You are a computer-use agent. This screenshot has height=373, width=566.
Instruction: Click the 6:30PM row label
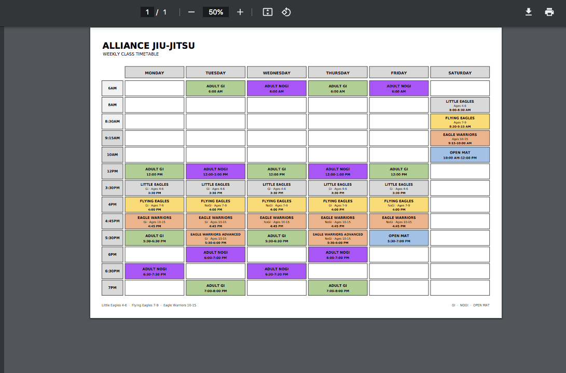click(x=112, y=271)
